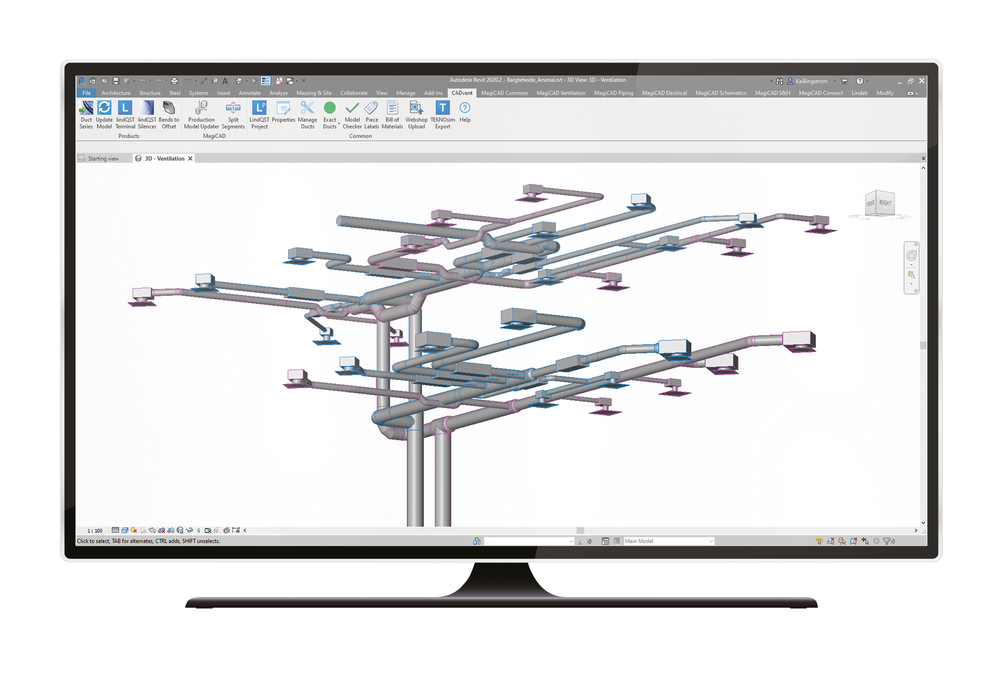Click KaiBingstrom user account
The height and width of the screenshot is (696, 995).
click(x=811, y=81)
